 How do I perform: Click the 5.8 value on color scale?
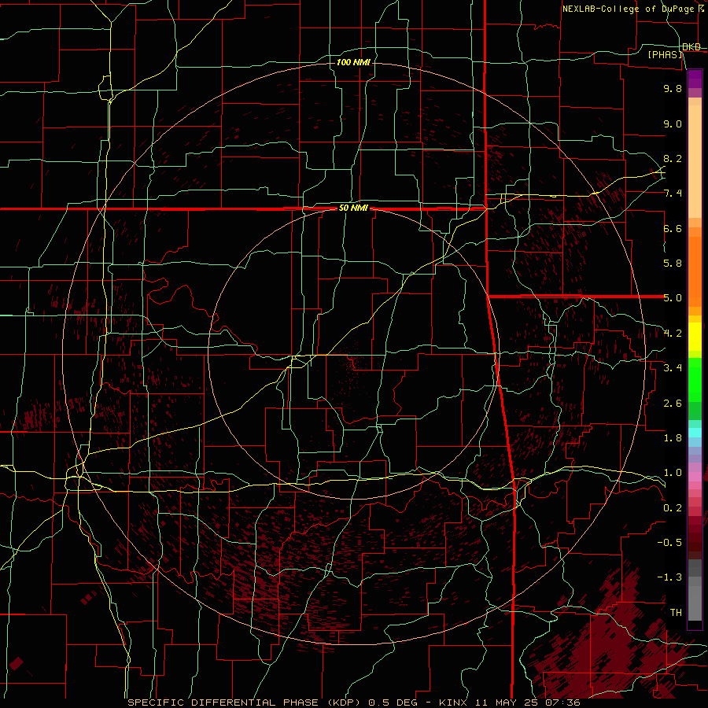click(673, 264)
